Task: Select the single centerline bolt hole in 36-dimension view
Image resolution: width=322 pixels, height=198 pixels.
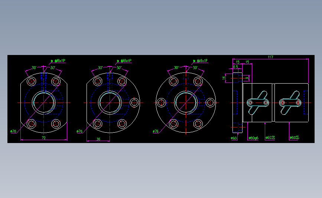Action: click(x=134, y=103)
